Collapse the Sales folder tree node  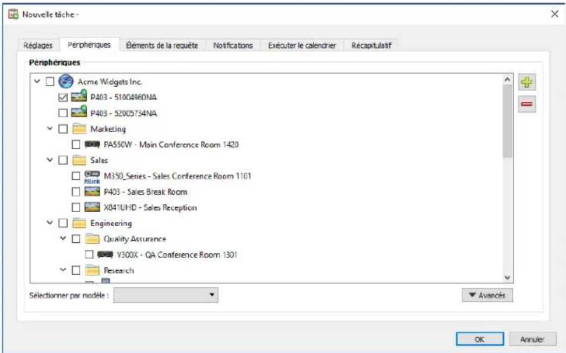pos(50,160)
